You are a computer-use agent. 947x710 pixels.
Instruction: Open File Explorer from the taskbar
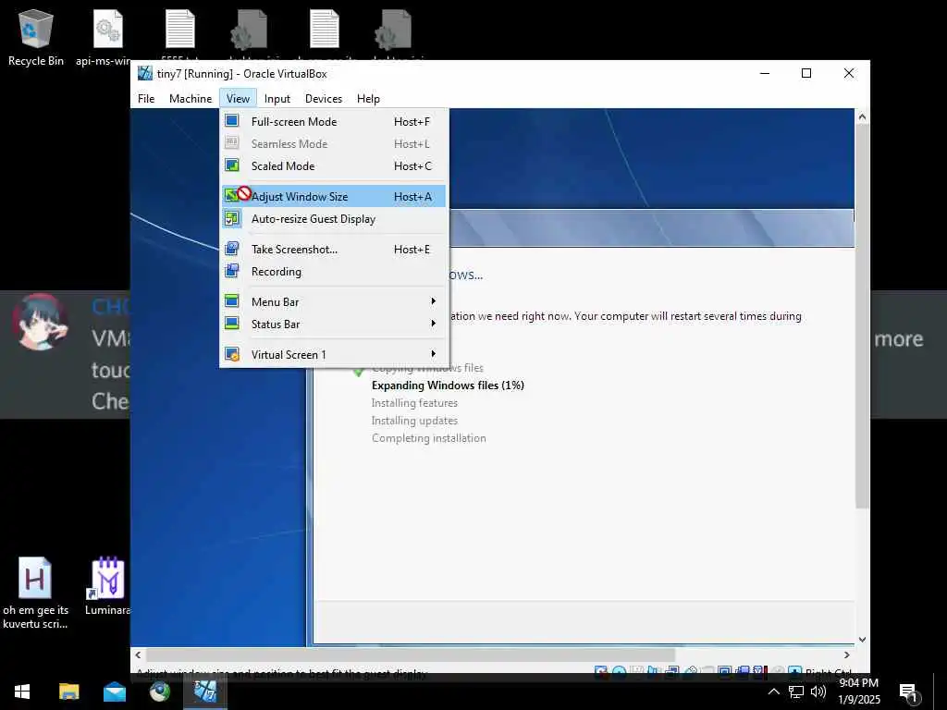pyautogui.click(x=68, y=692)
